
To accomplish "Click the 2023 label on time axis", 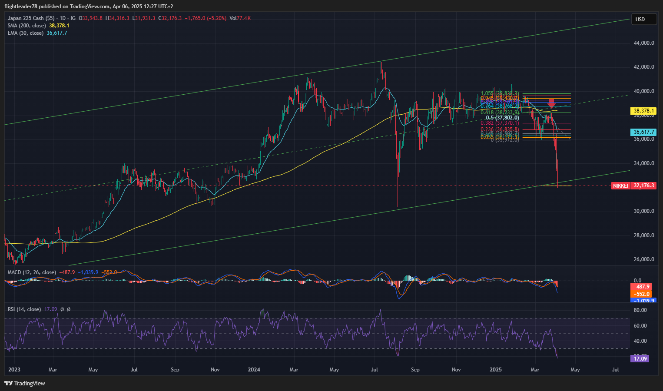I will coord(14,370).
